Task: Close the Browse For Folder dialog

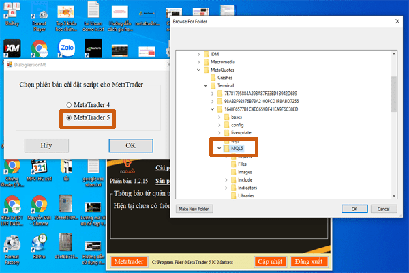Action: click(397, 21)
